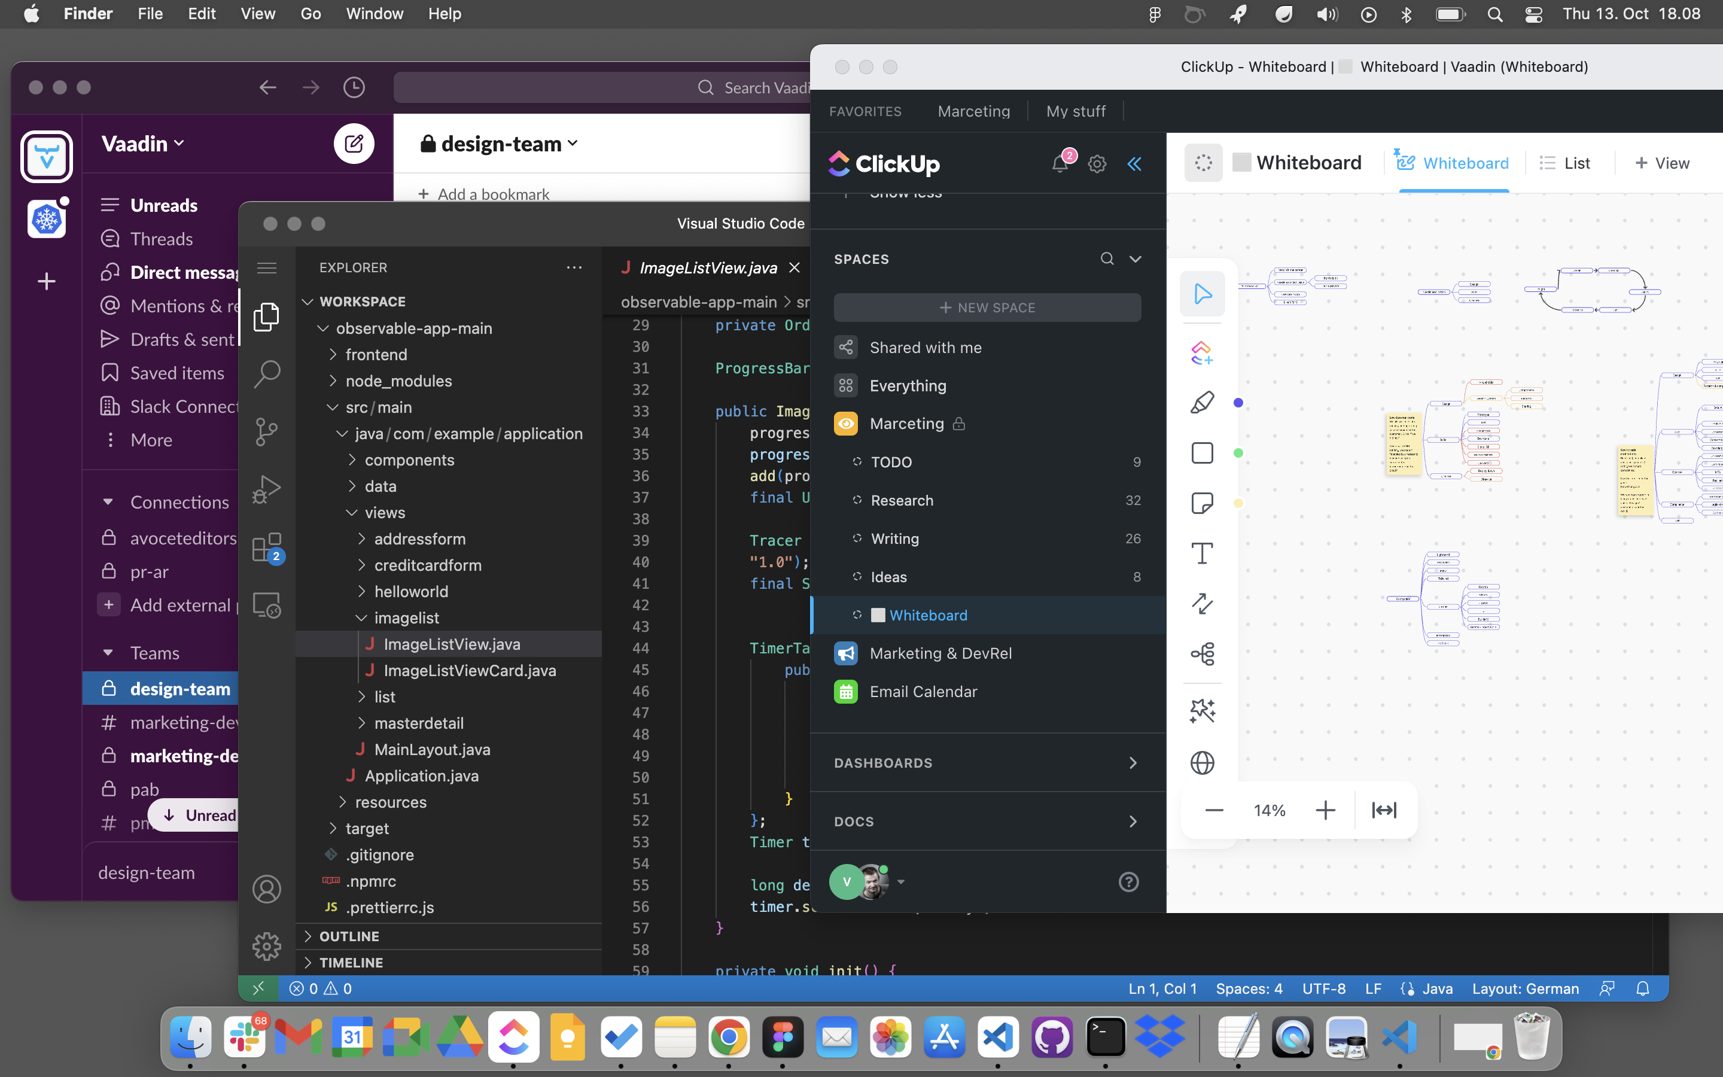Image resolution: width=1723 pixels, height=1077 pixels.
Task: Open VS Code Source Control icon
Action: pyautogui.click(x=267, y=431)
